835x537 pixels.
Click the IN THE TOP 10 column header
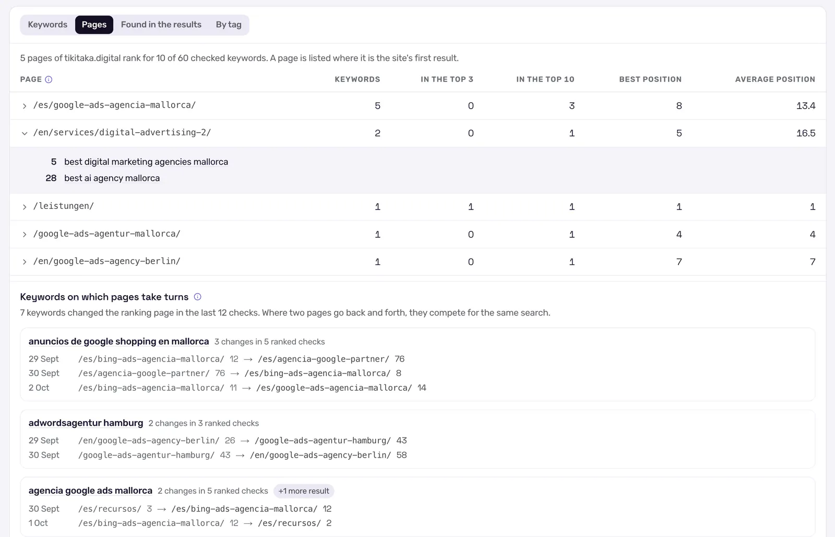click(x=545, y=79)
